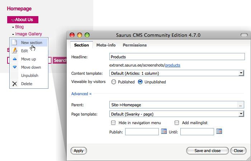Collapse the About Us menu arrow
Viewport: 251px width, 161px height.
pyautogui.click(x=13, y=20)
